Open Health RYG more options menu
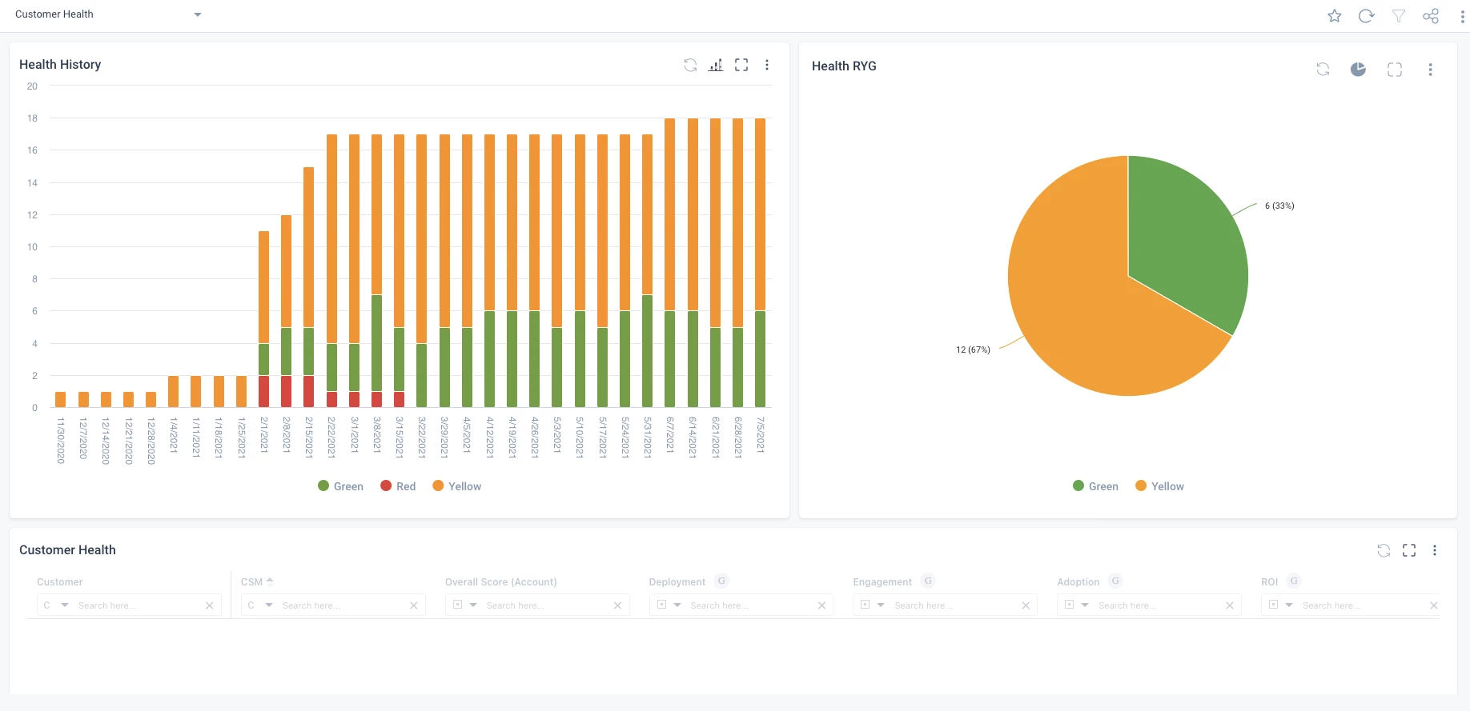 coord(1430,70)
